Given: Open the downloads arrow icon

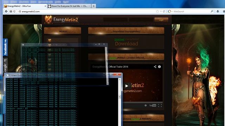Looking at the screenshot, I should 218,12.
